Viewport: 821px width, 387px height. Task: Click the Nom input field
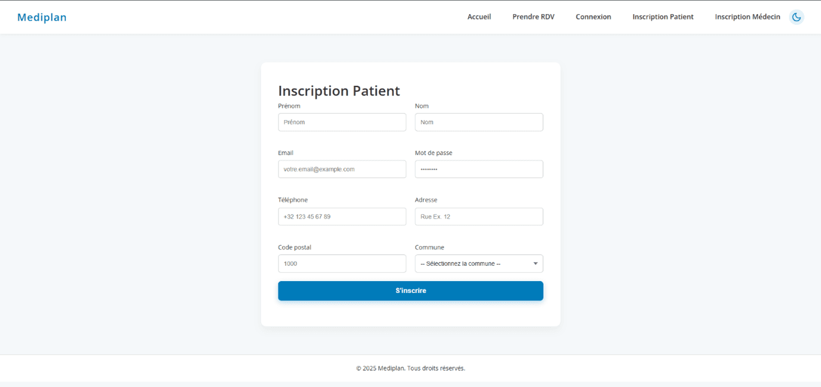[x=479, y=122]
